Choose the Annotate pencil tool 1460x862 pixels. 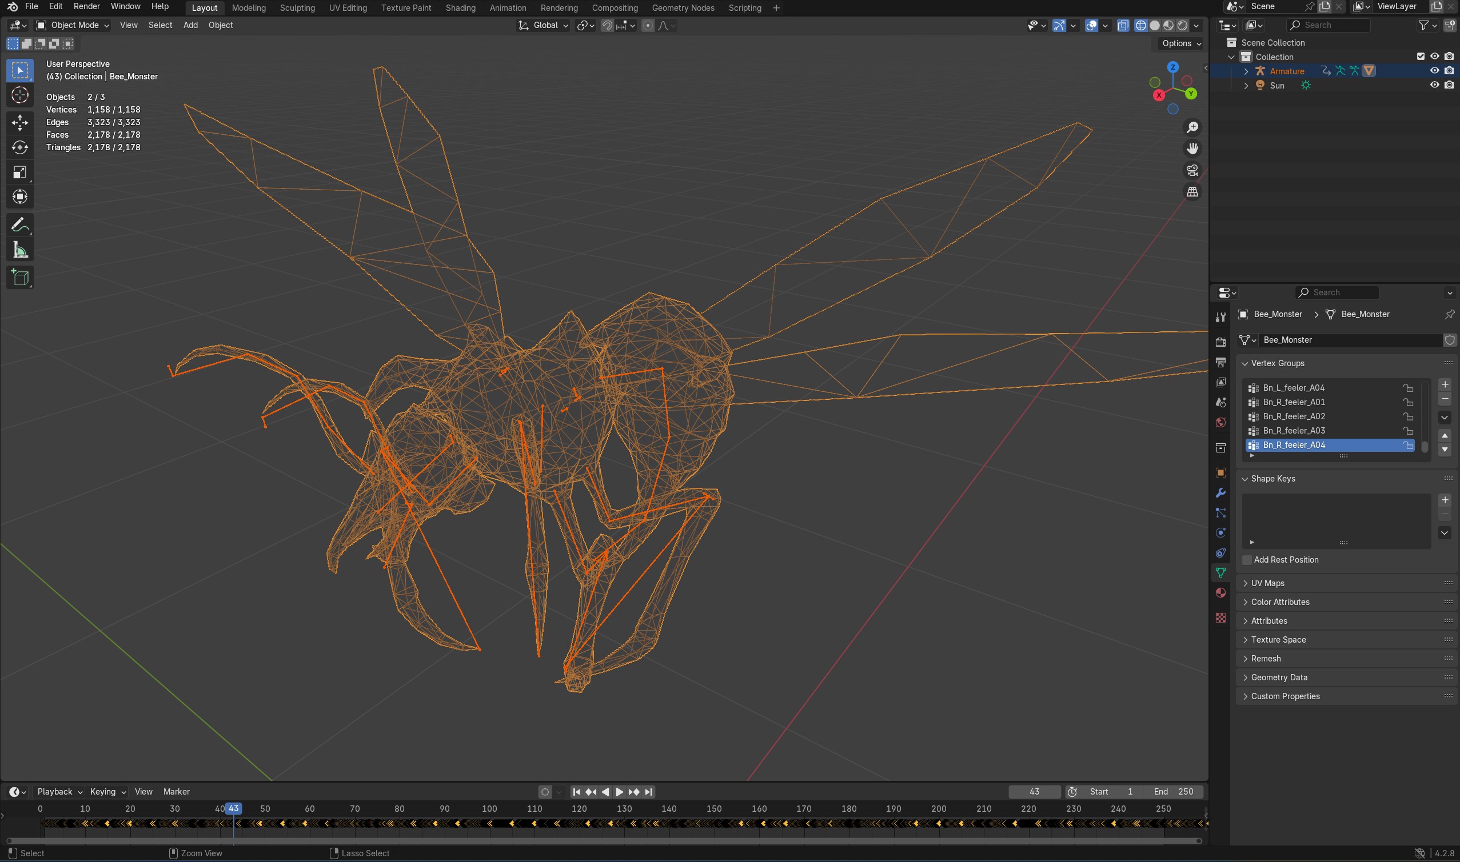[20, 225]
